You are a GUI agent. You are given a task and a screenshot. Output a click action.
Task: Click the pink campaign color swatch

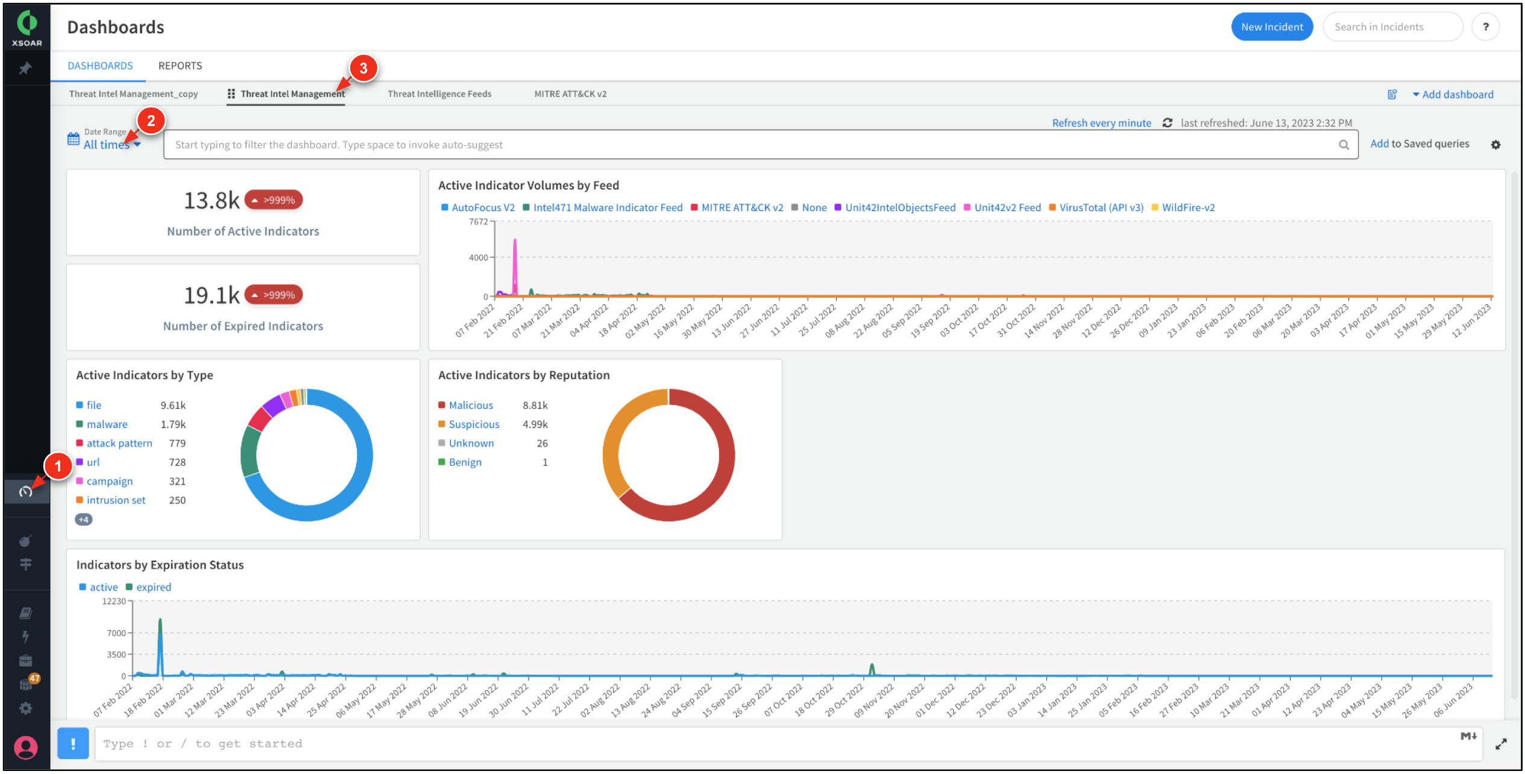click(x=80, y=482)
